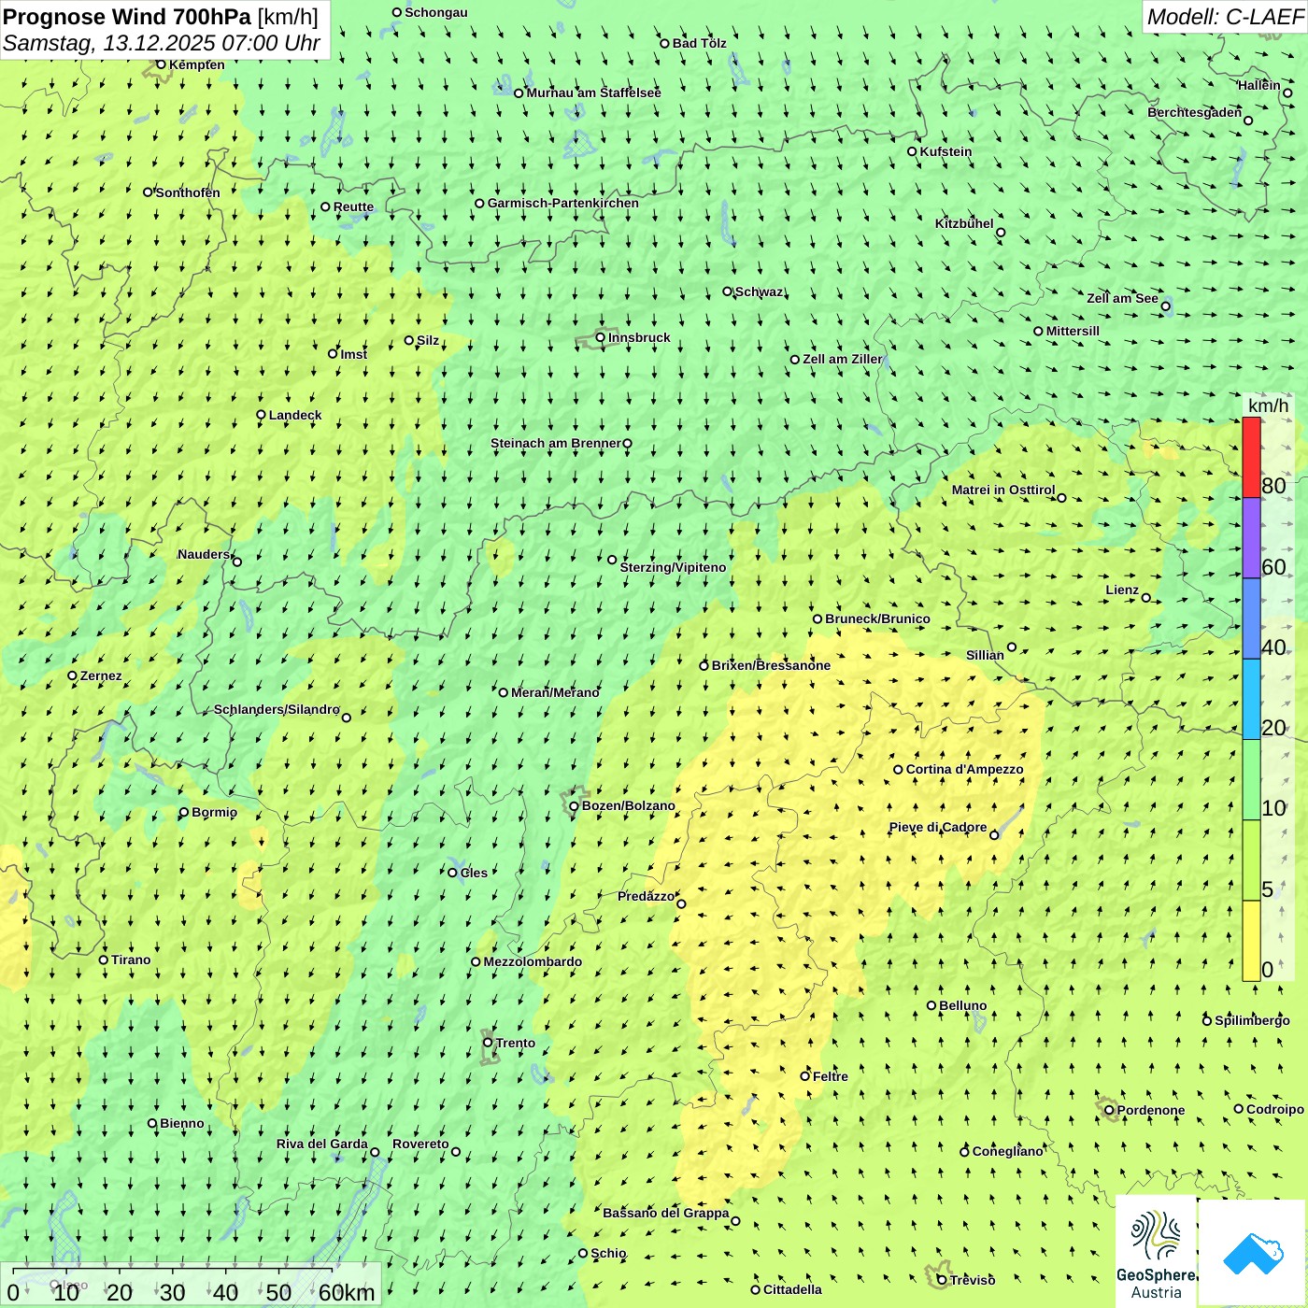This screenshot has width=1308, height=1308.
Task: Select the red 80 km/h legend segment
Action: [1251, 457]
